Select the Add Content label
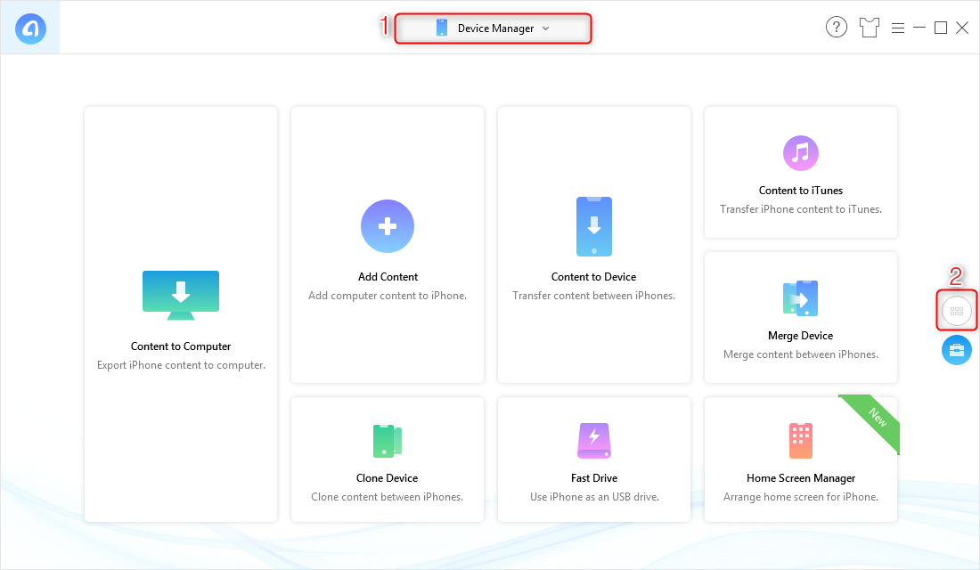This screenshot has width=980, height=570. [x=388, y=277]
